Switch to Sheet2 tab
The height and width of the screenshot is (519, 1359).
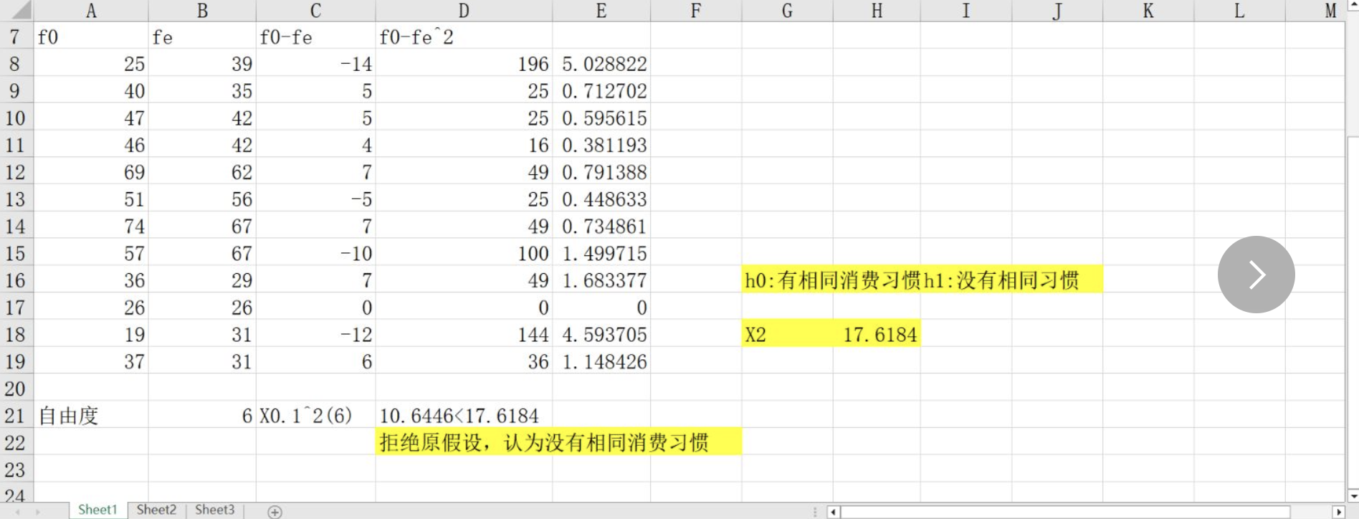tap(156, 510)
